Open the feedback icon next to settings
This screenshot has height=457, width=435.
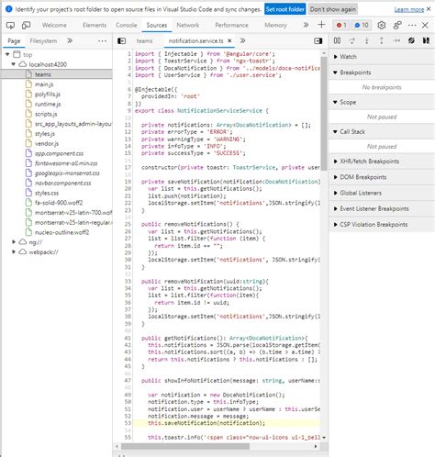click(x=397, y=25)
